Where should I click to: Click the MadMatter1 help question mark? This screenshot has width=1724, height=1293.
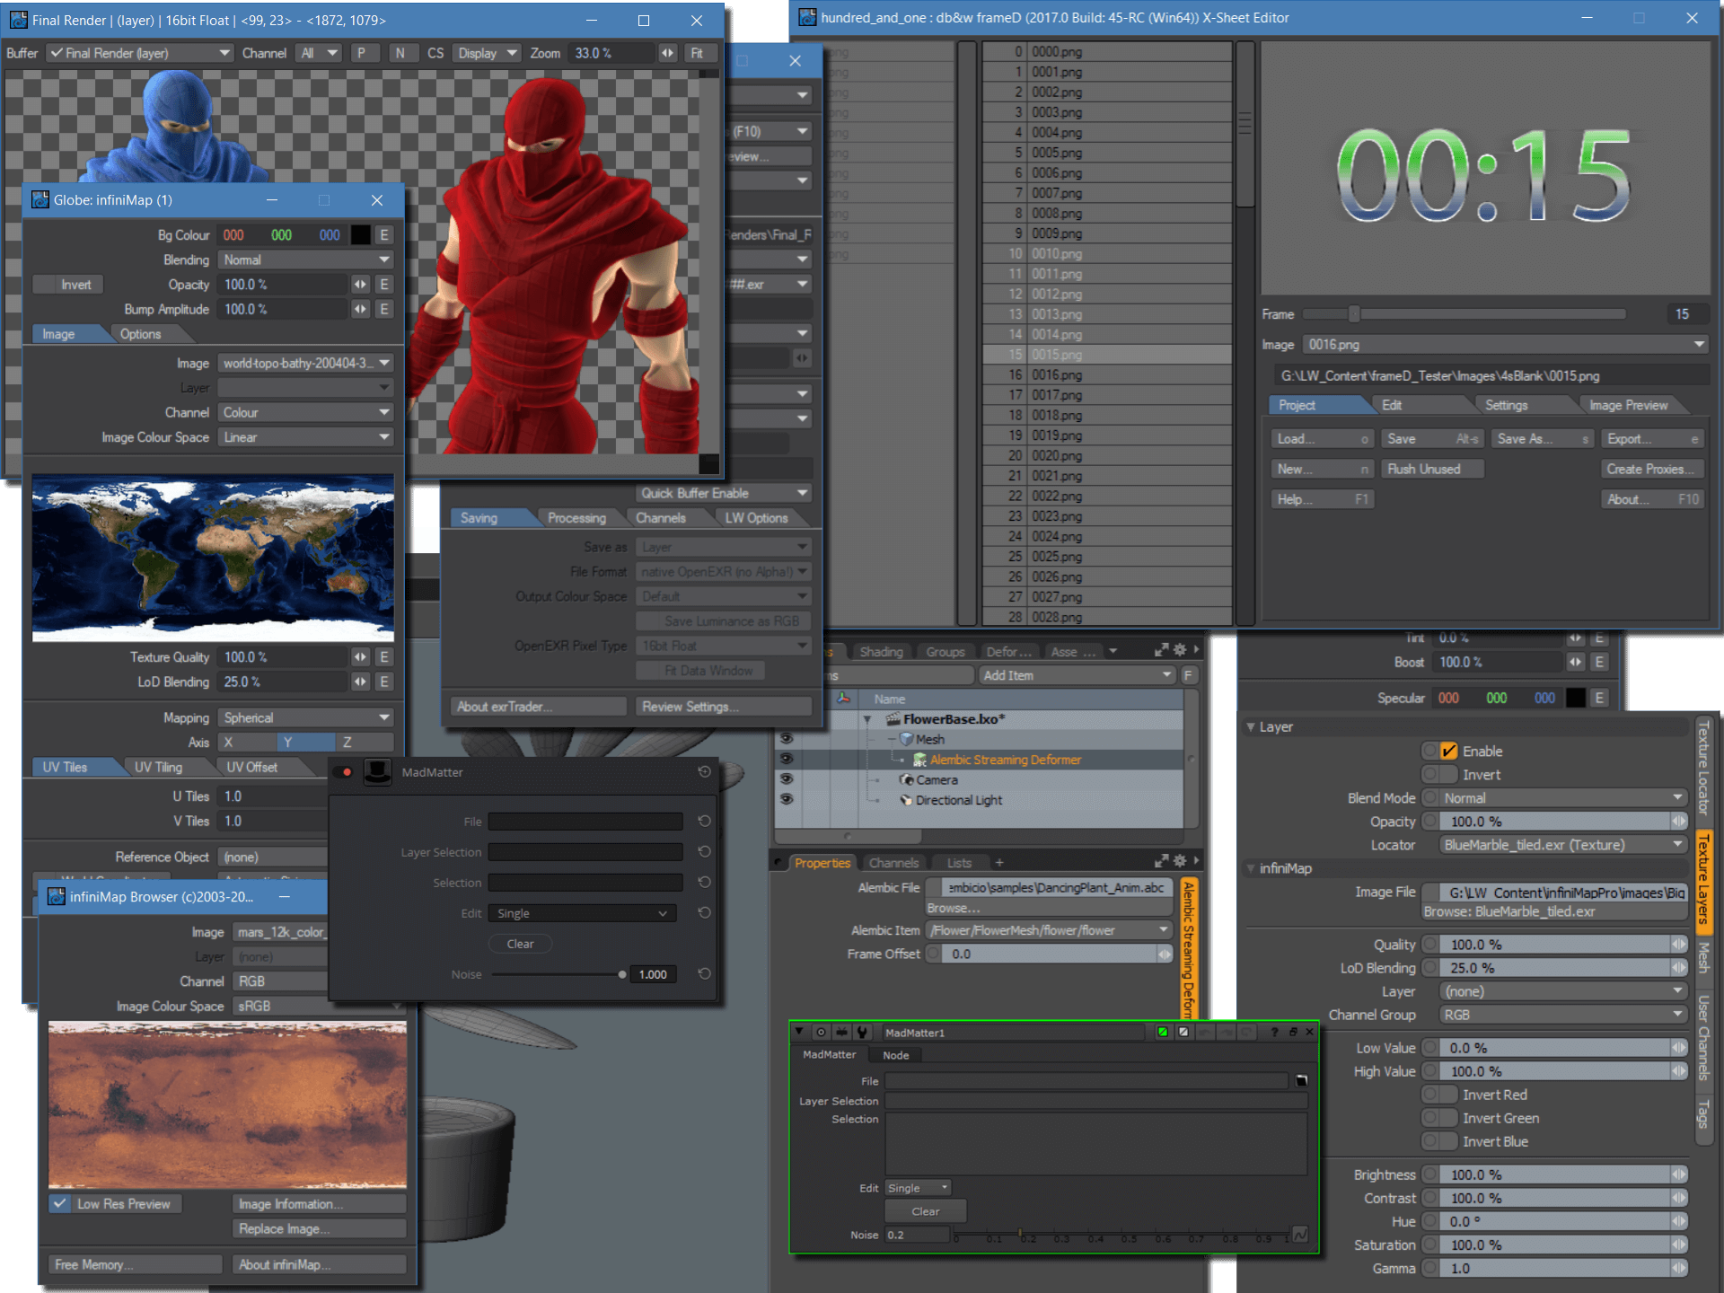1273,1033
